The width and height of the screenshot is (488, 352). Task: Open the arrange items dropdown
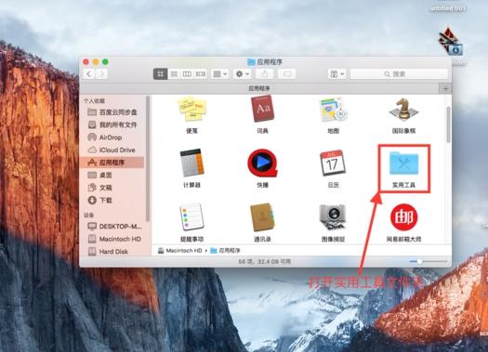tap(220, 74)
